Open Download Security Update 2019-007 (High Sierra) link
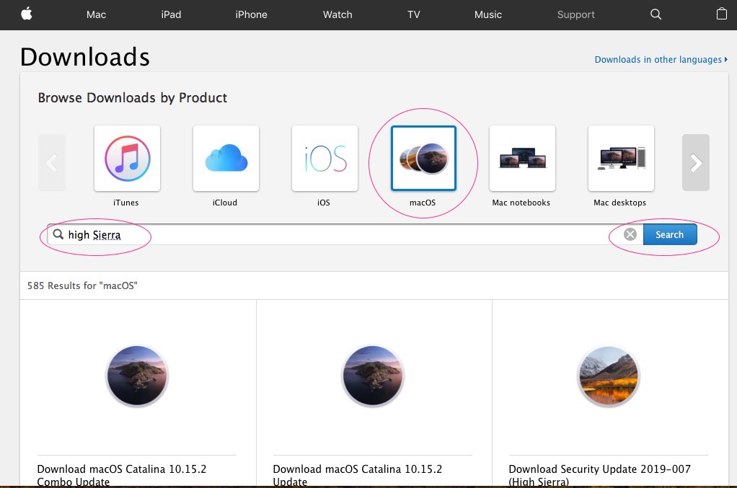Image resolution: width=737 pixels, height=488 pixels. tap(600, 475)
